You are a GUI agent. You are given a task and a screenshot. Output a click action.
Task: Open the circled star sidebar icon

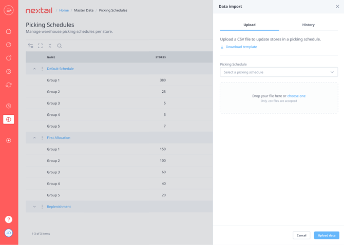click(9, 140)
